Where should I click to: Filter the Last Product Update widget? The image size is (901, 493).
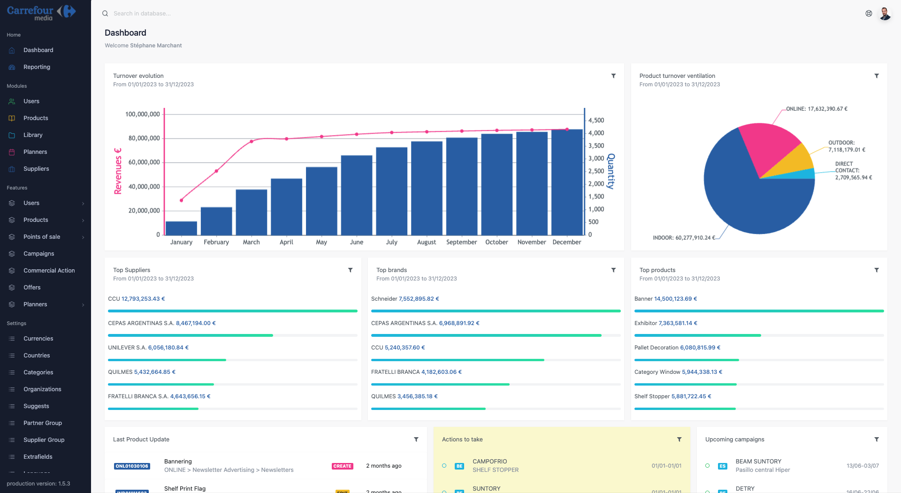click(416, 440)
